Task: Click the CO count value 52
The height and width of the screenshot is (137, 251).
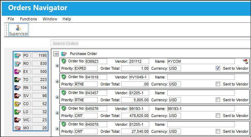Action: 39,104
